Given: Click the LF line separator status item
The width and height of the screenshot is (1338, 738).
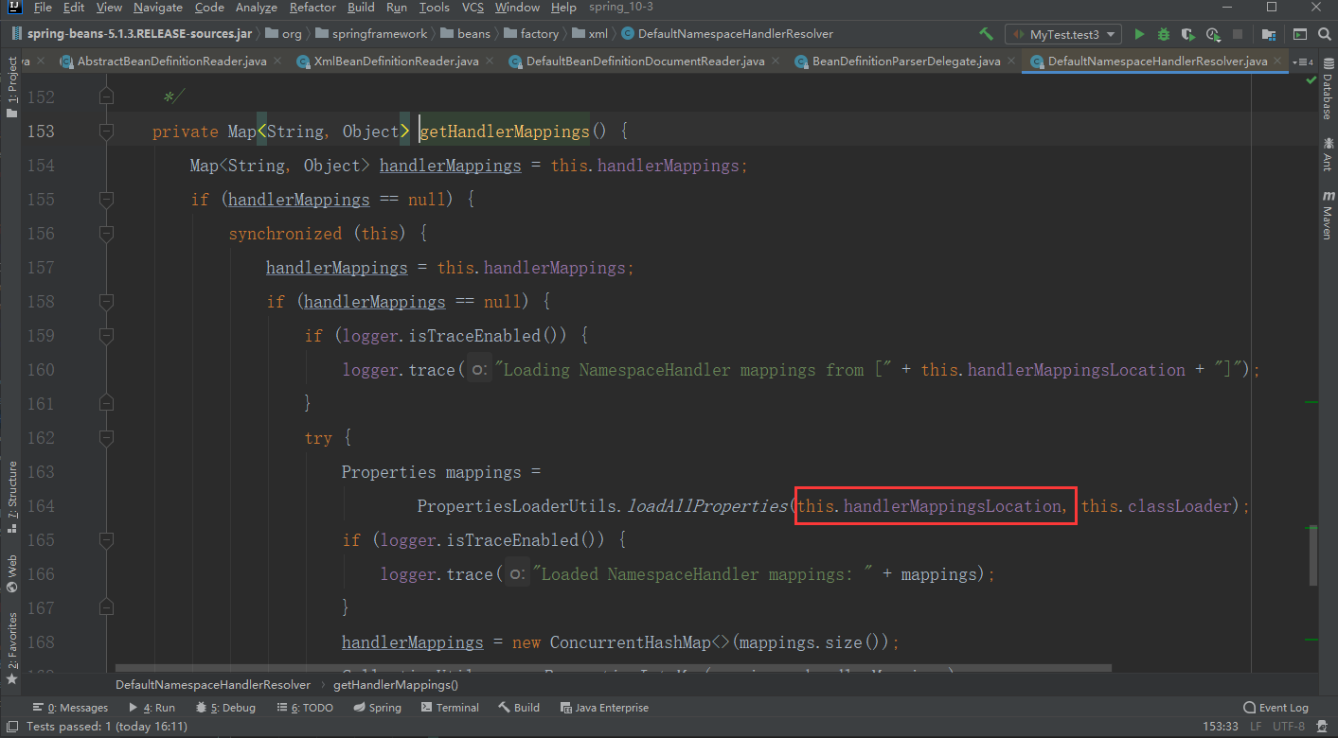Looking at the screenshot, I should 1257,727.
